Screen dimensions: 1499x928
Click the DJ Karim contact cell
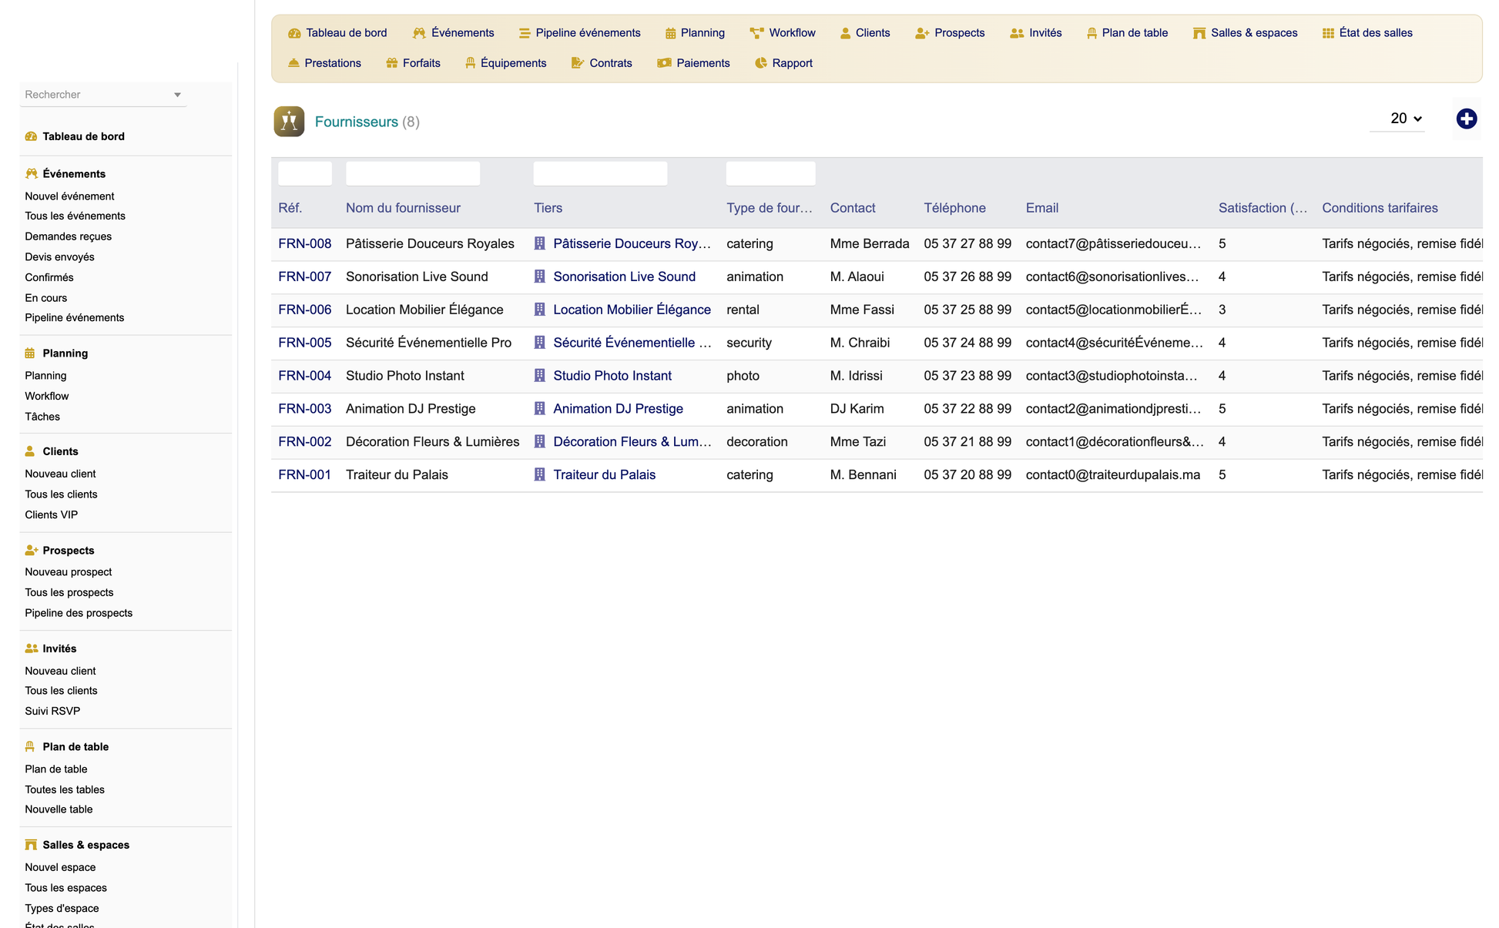(x=857, y=409)
